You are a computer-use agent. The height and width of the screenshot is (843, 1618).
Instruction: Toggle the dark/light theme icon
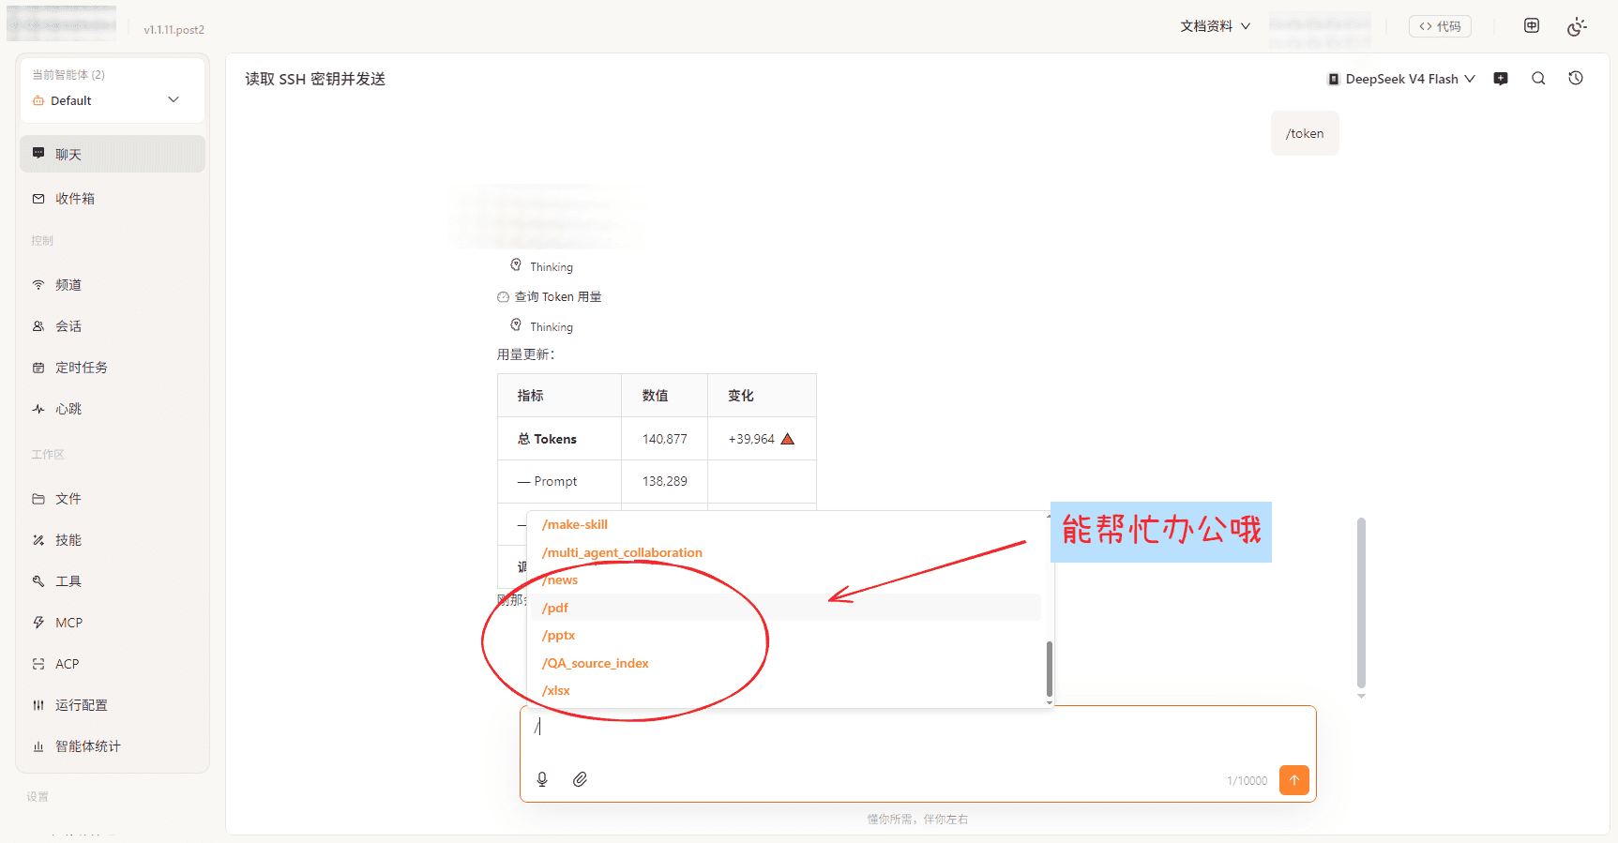1577,26
